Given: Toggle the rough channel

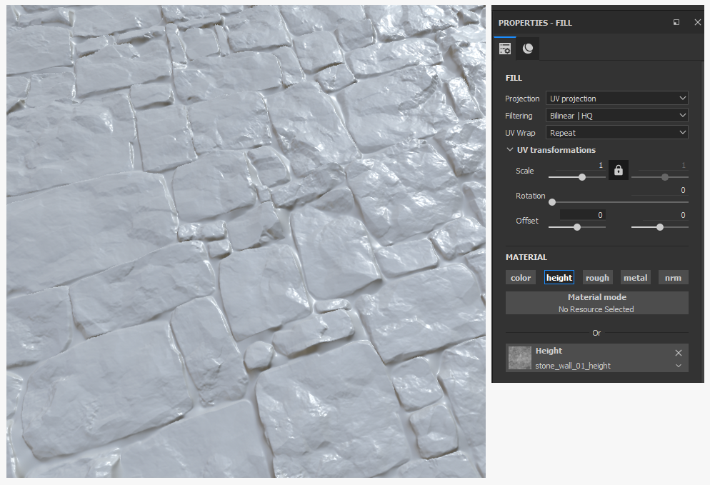Looking at the screenshot, I should pos(597,278).
